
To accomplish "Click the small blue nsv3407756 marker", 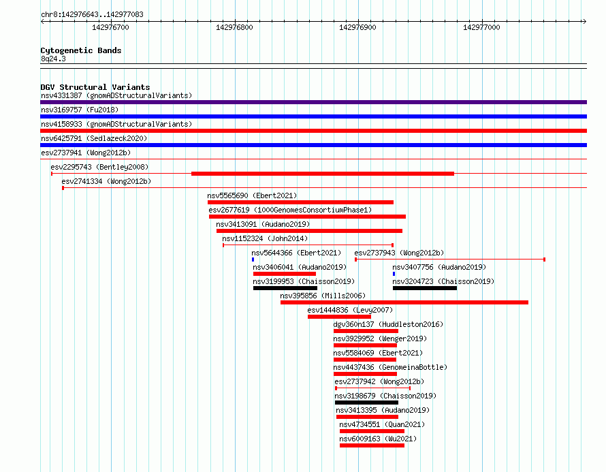I will click(394, 274).
